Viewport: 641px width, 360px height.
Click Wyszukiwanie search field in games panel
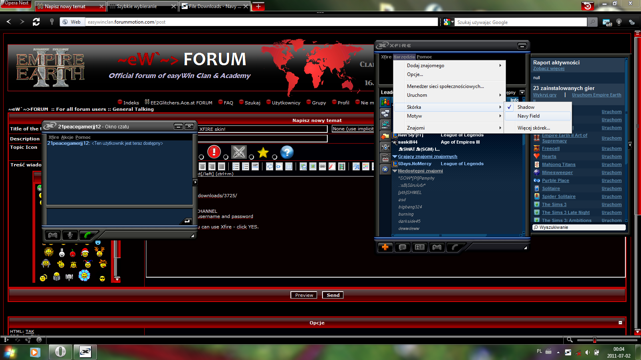[579, 227]
